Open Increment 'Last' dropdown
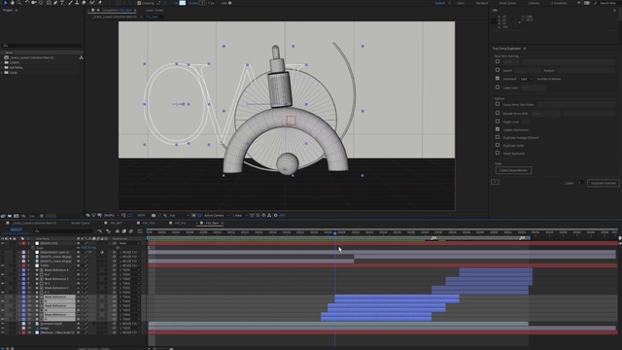 (x=526, y=79)
